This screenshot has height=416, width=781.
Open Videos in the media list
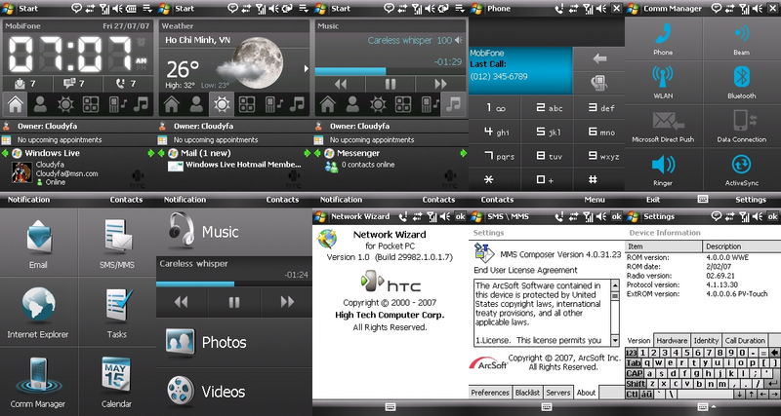point(207,392)
